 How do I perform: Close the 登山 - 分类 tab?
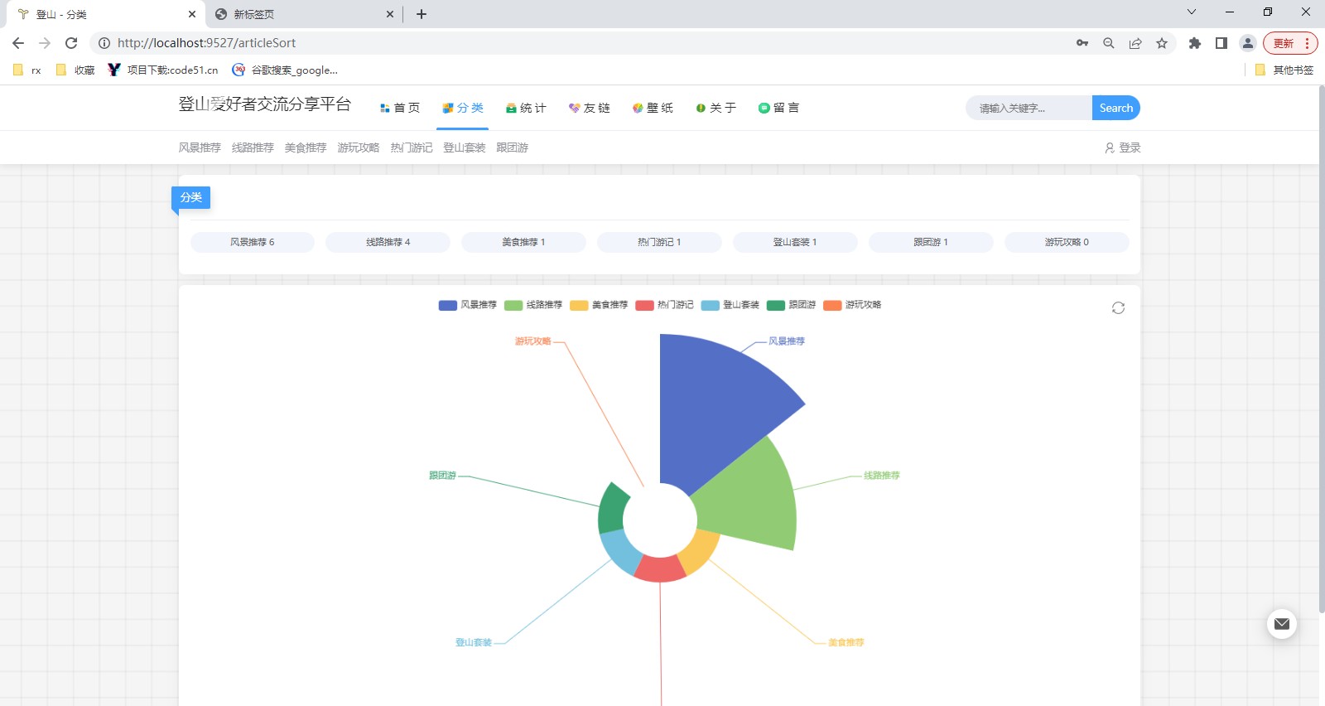pyautogui.click(x=192, y=14)
